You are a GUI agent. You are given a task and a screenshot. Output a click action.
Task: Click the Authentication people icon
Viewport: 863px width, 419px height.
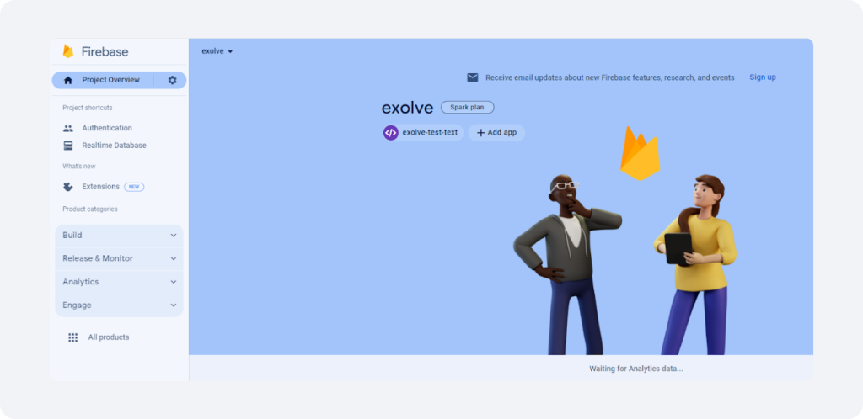click(68, 128)
